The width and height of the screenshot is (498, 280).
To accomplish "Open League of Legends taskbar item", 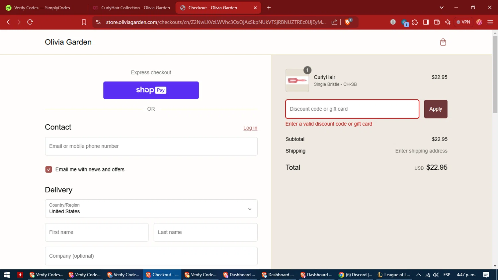I will 394,275.
